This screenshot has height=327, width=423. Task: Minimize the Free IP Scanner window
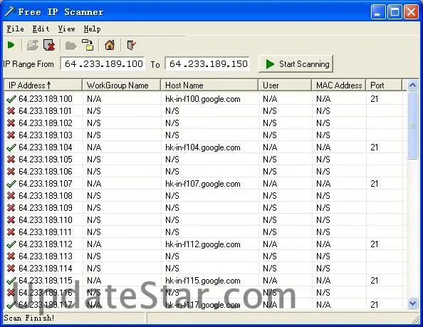378,12
